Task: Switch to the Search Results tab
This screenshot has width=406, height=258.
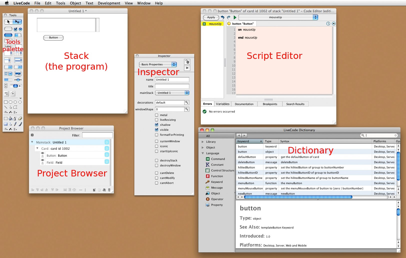Action: coord(295,104)
